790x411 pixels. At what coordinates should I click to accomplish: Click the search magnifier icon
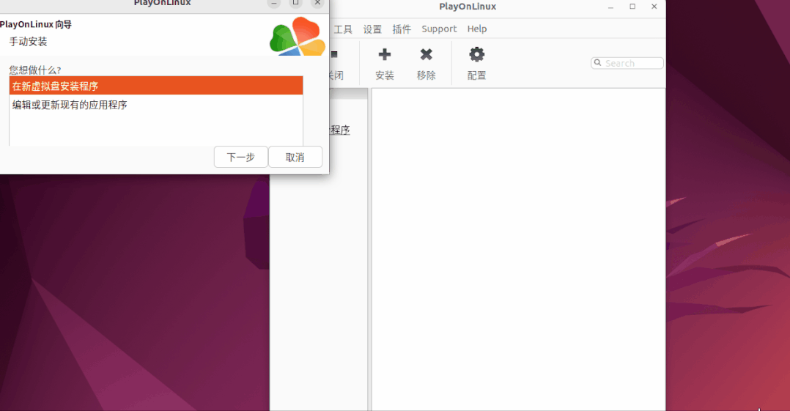point(597,63)
